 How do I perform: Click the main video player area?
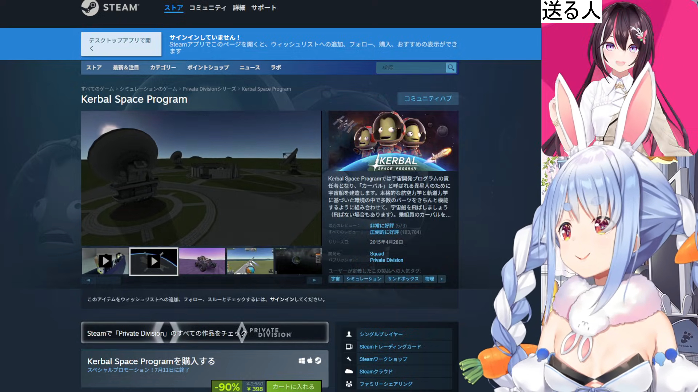tap(201, 178)
